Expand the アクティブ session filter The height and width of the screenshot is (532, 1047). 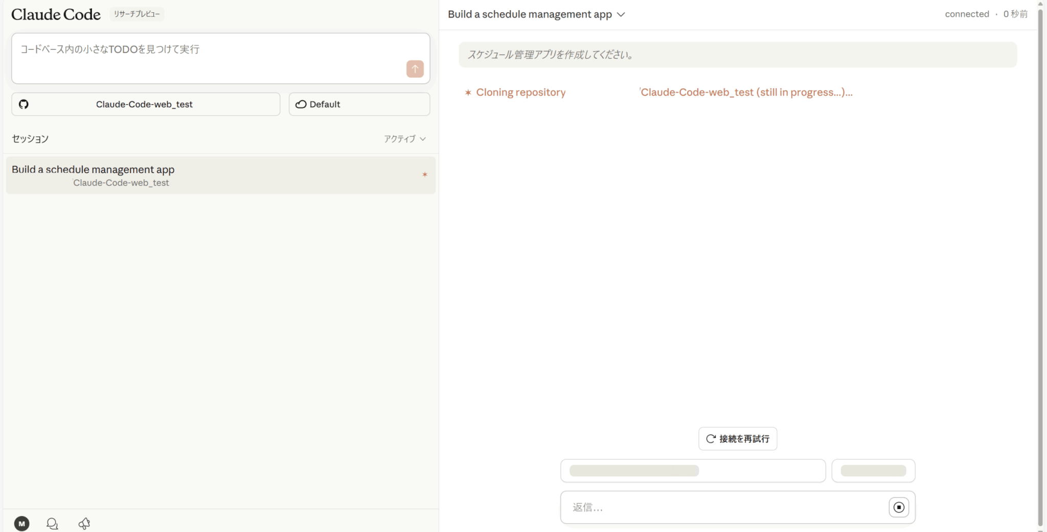pos(404,139)
